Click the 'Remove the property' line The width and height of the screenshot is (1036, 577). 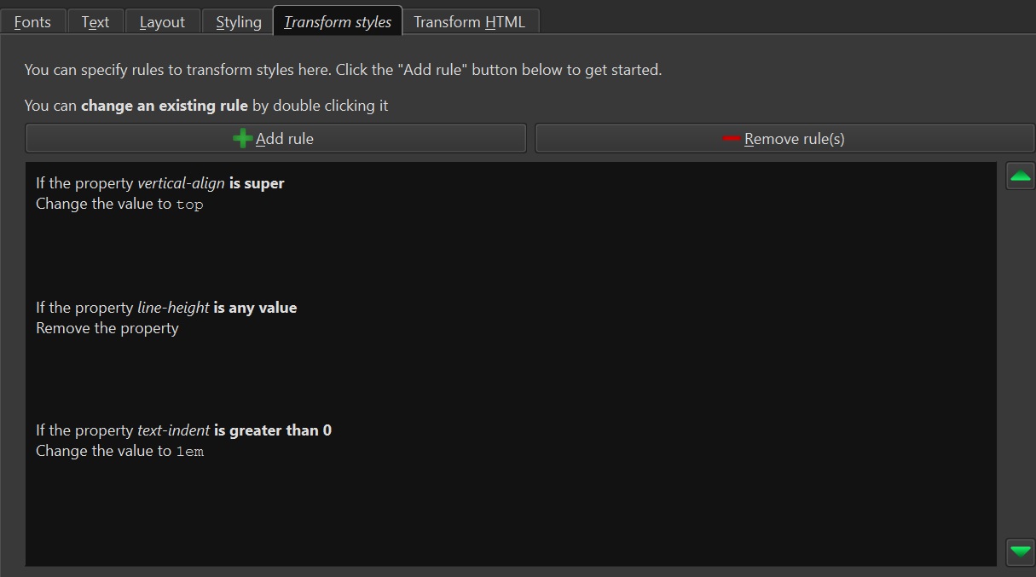click(107, 328)
